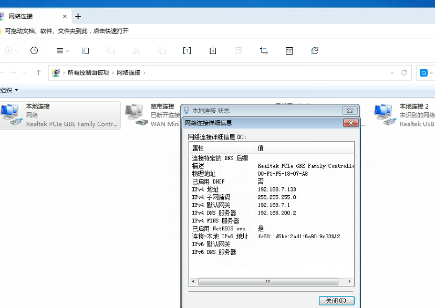Click 网络连接 breadcrumb in address bar
The height and width of the screenshot is (308, 435).
128,72
